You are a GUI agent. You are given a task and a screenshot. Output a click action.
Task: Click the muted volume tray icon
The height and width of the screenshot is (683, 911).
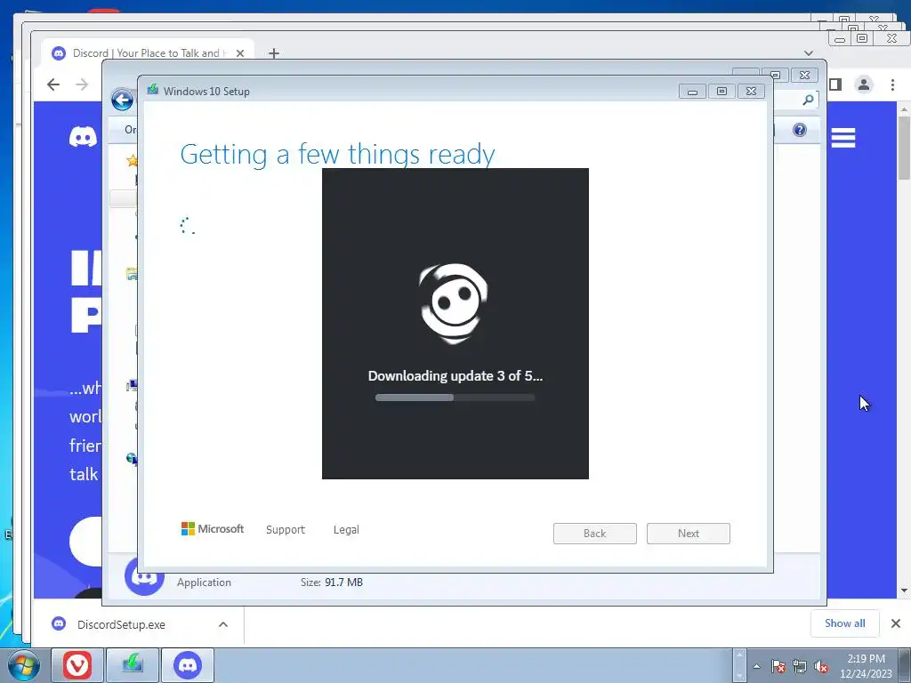tap(821, 666)
